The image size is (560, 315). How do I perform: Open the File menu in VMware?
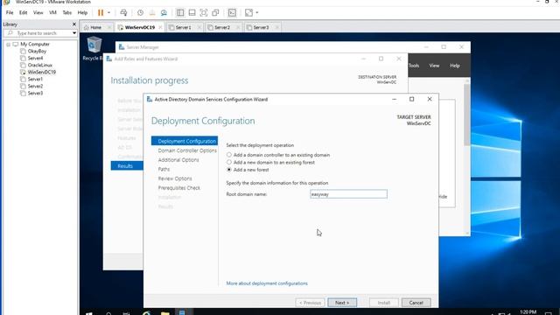click(10, 12)
